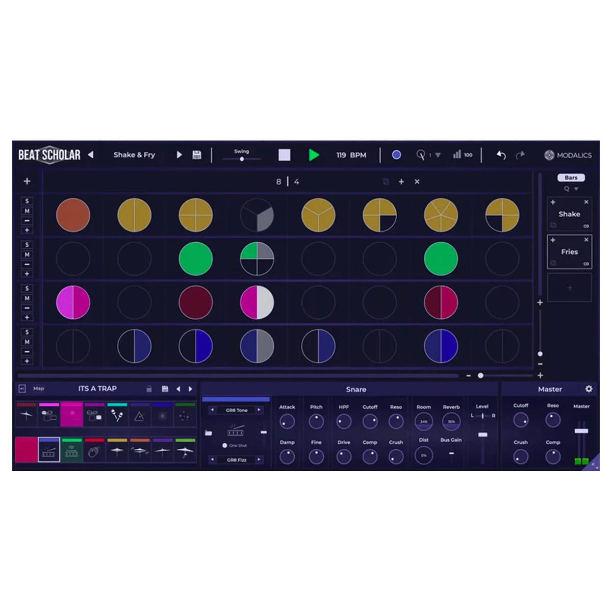Go to the next song preset
Image resolution: width=612 pixels, height=612 pixels.
179,155
